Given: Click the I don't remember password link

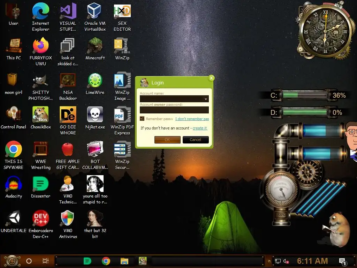Looking at the screenshot, I should tap(192, 119).
